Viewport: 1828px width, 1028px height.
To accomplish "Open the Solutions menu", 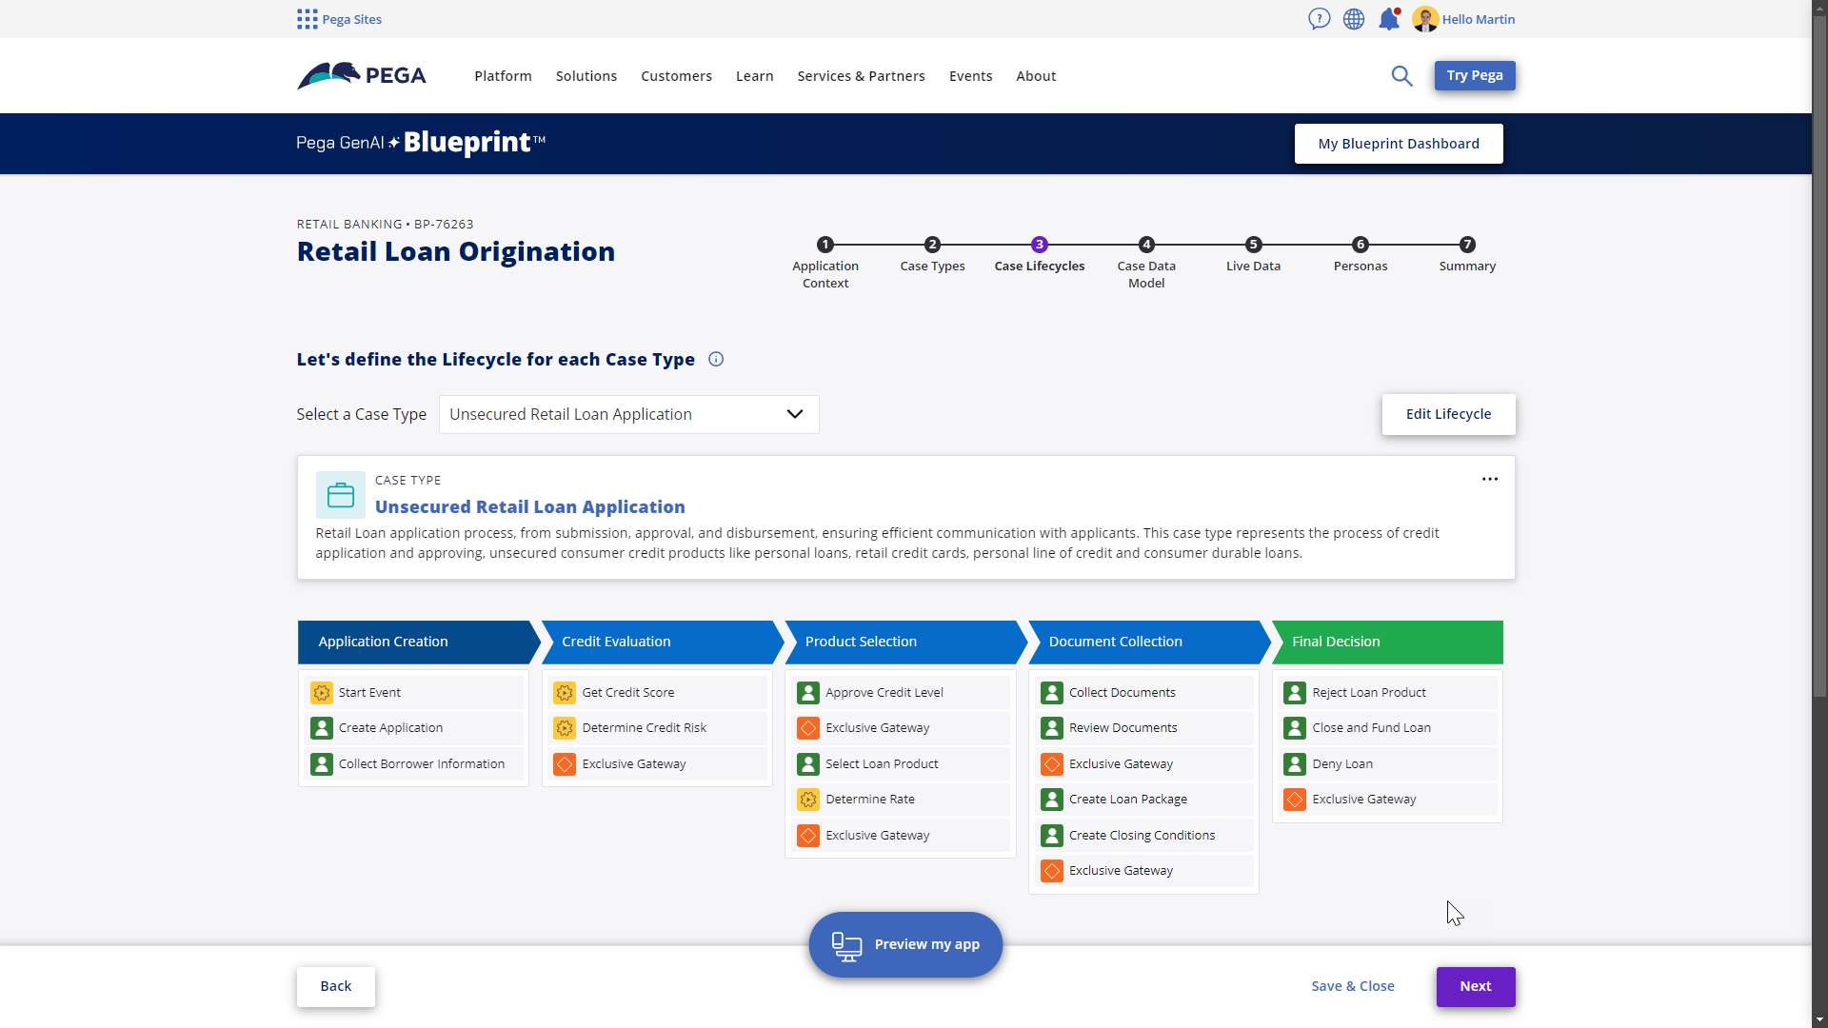I will tap(586, 76).
